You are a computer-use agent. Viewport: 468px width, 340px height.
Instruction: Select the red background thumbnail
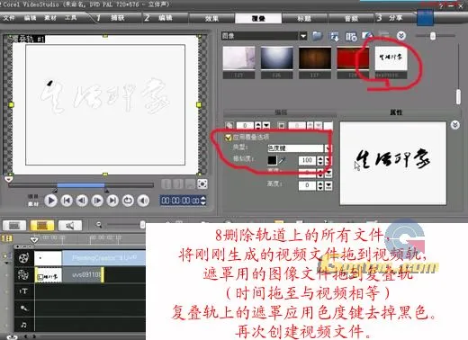[x=353, y=58]
